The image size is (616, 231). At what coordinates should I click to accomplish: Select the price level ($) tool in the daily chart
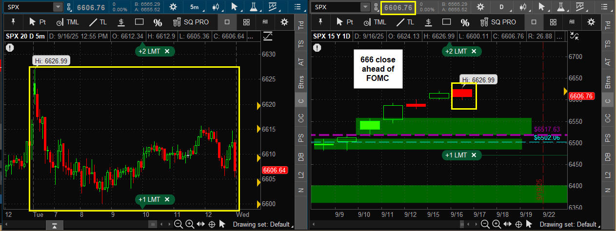pos(427,22)
